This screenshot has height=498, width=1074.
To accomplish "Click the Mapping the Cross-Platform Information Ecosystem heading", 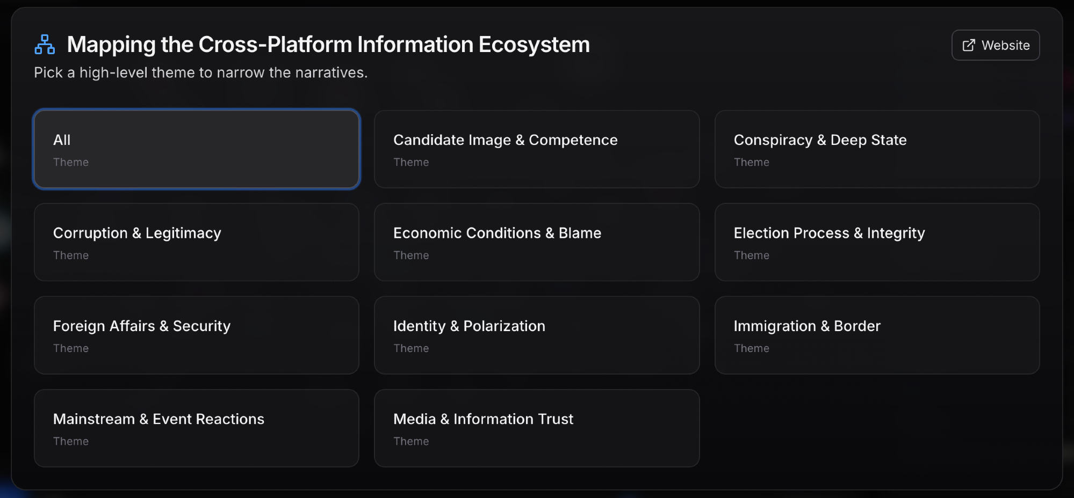I will (x=328, y=45).
